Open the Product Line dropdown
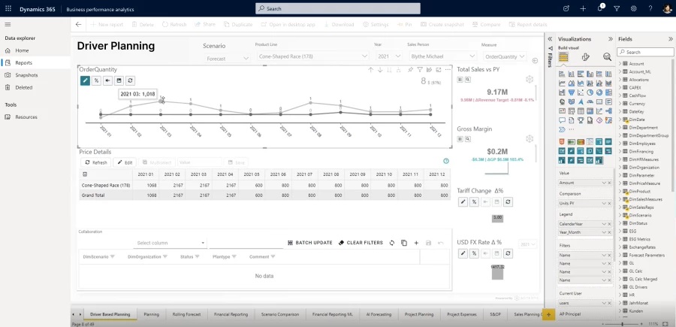676x327 pixels. 309,56
